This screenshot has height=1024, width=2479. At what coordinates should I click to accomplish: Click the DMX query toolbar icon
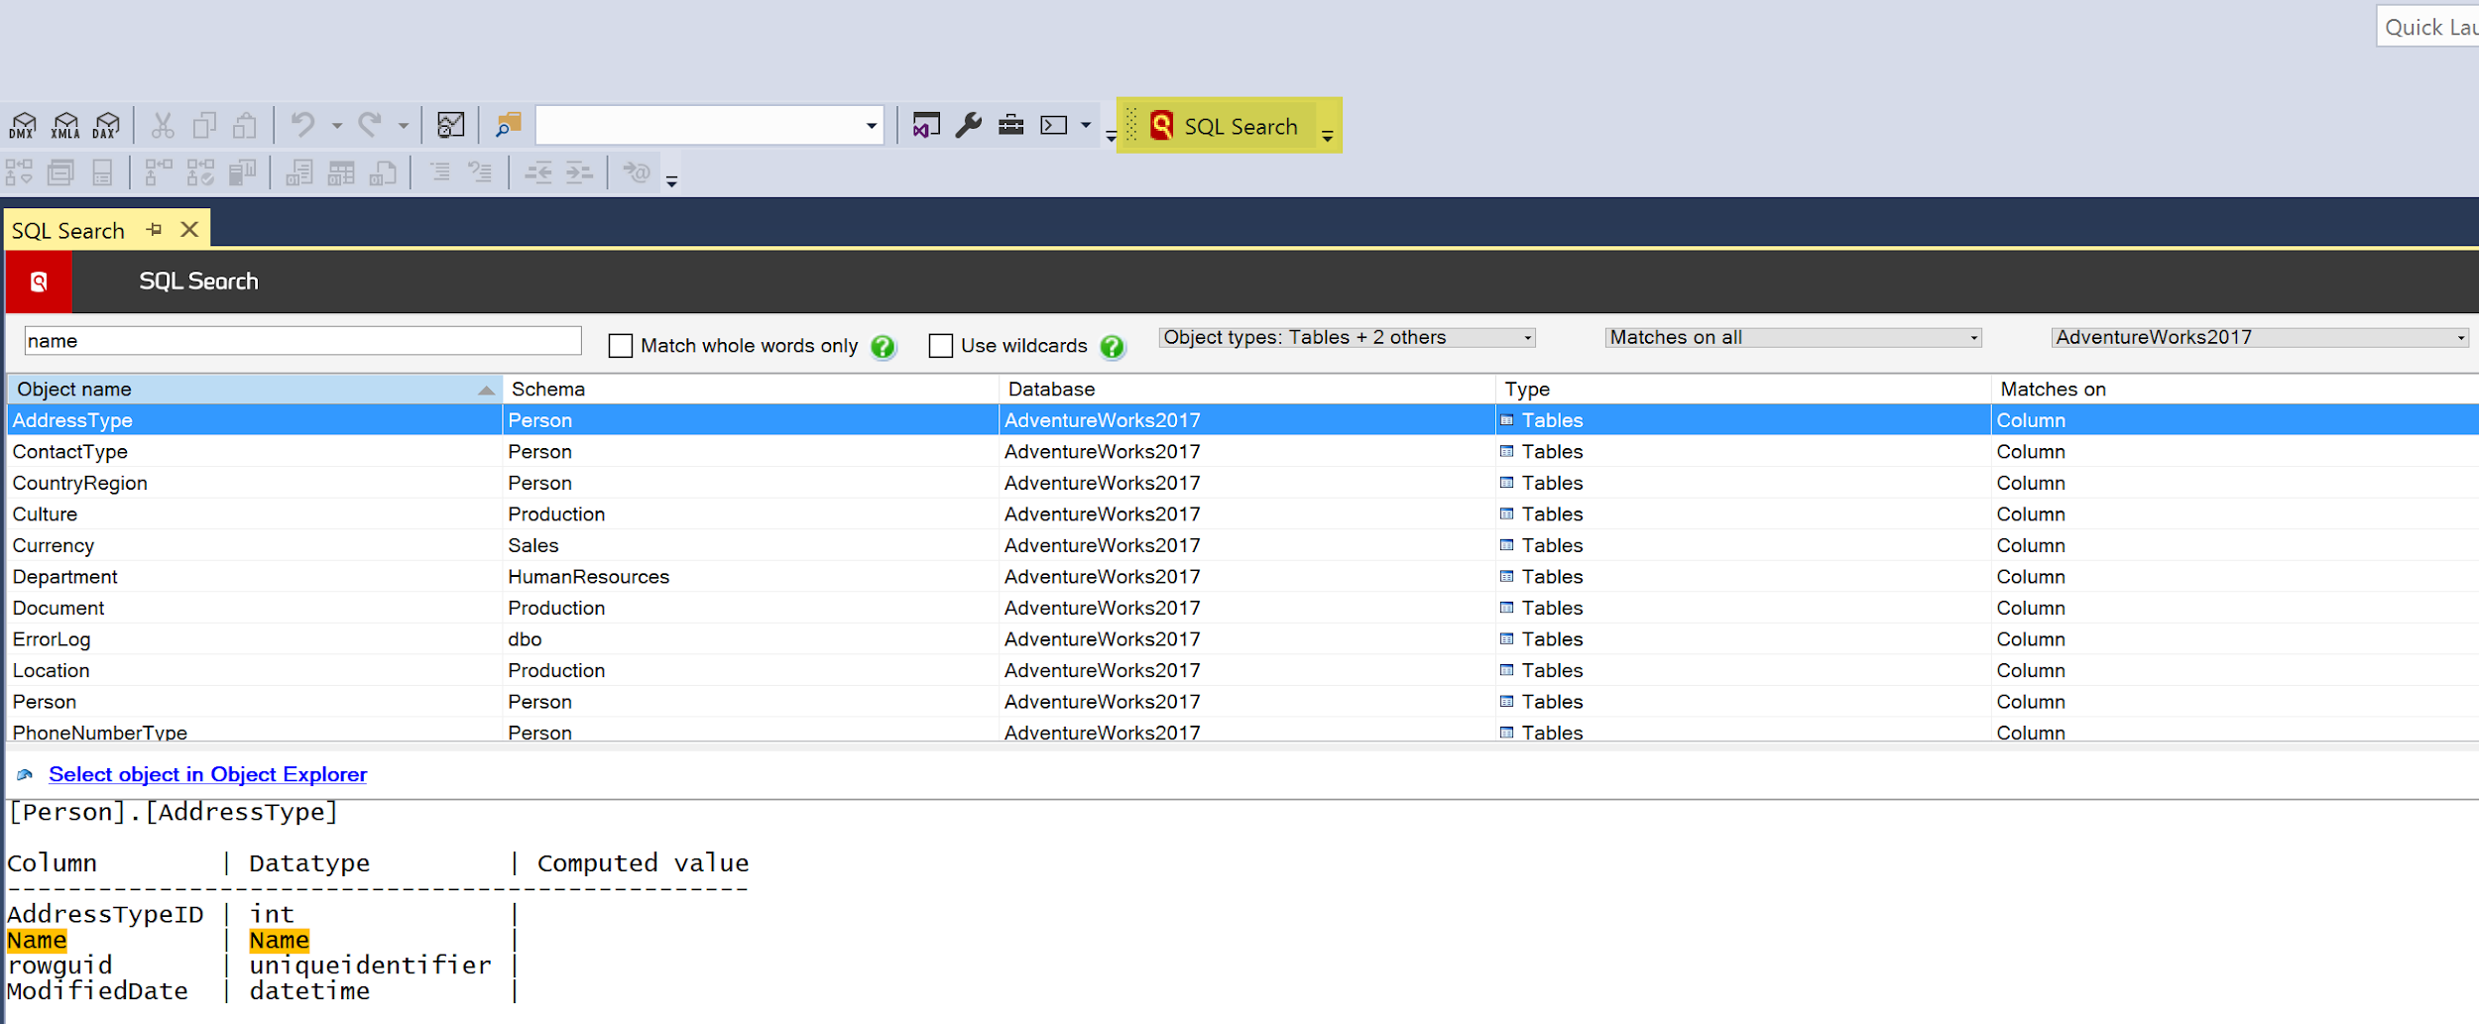click(23, 126)
